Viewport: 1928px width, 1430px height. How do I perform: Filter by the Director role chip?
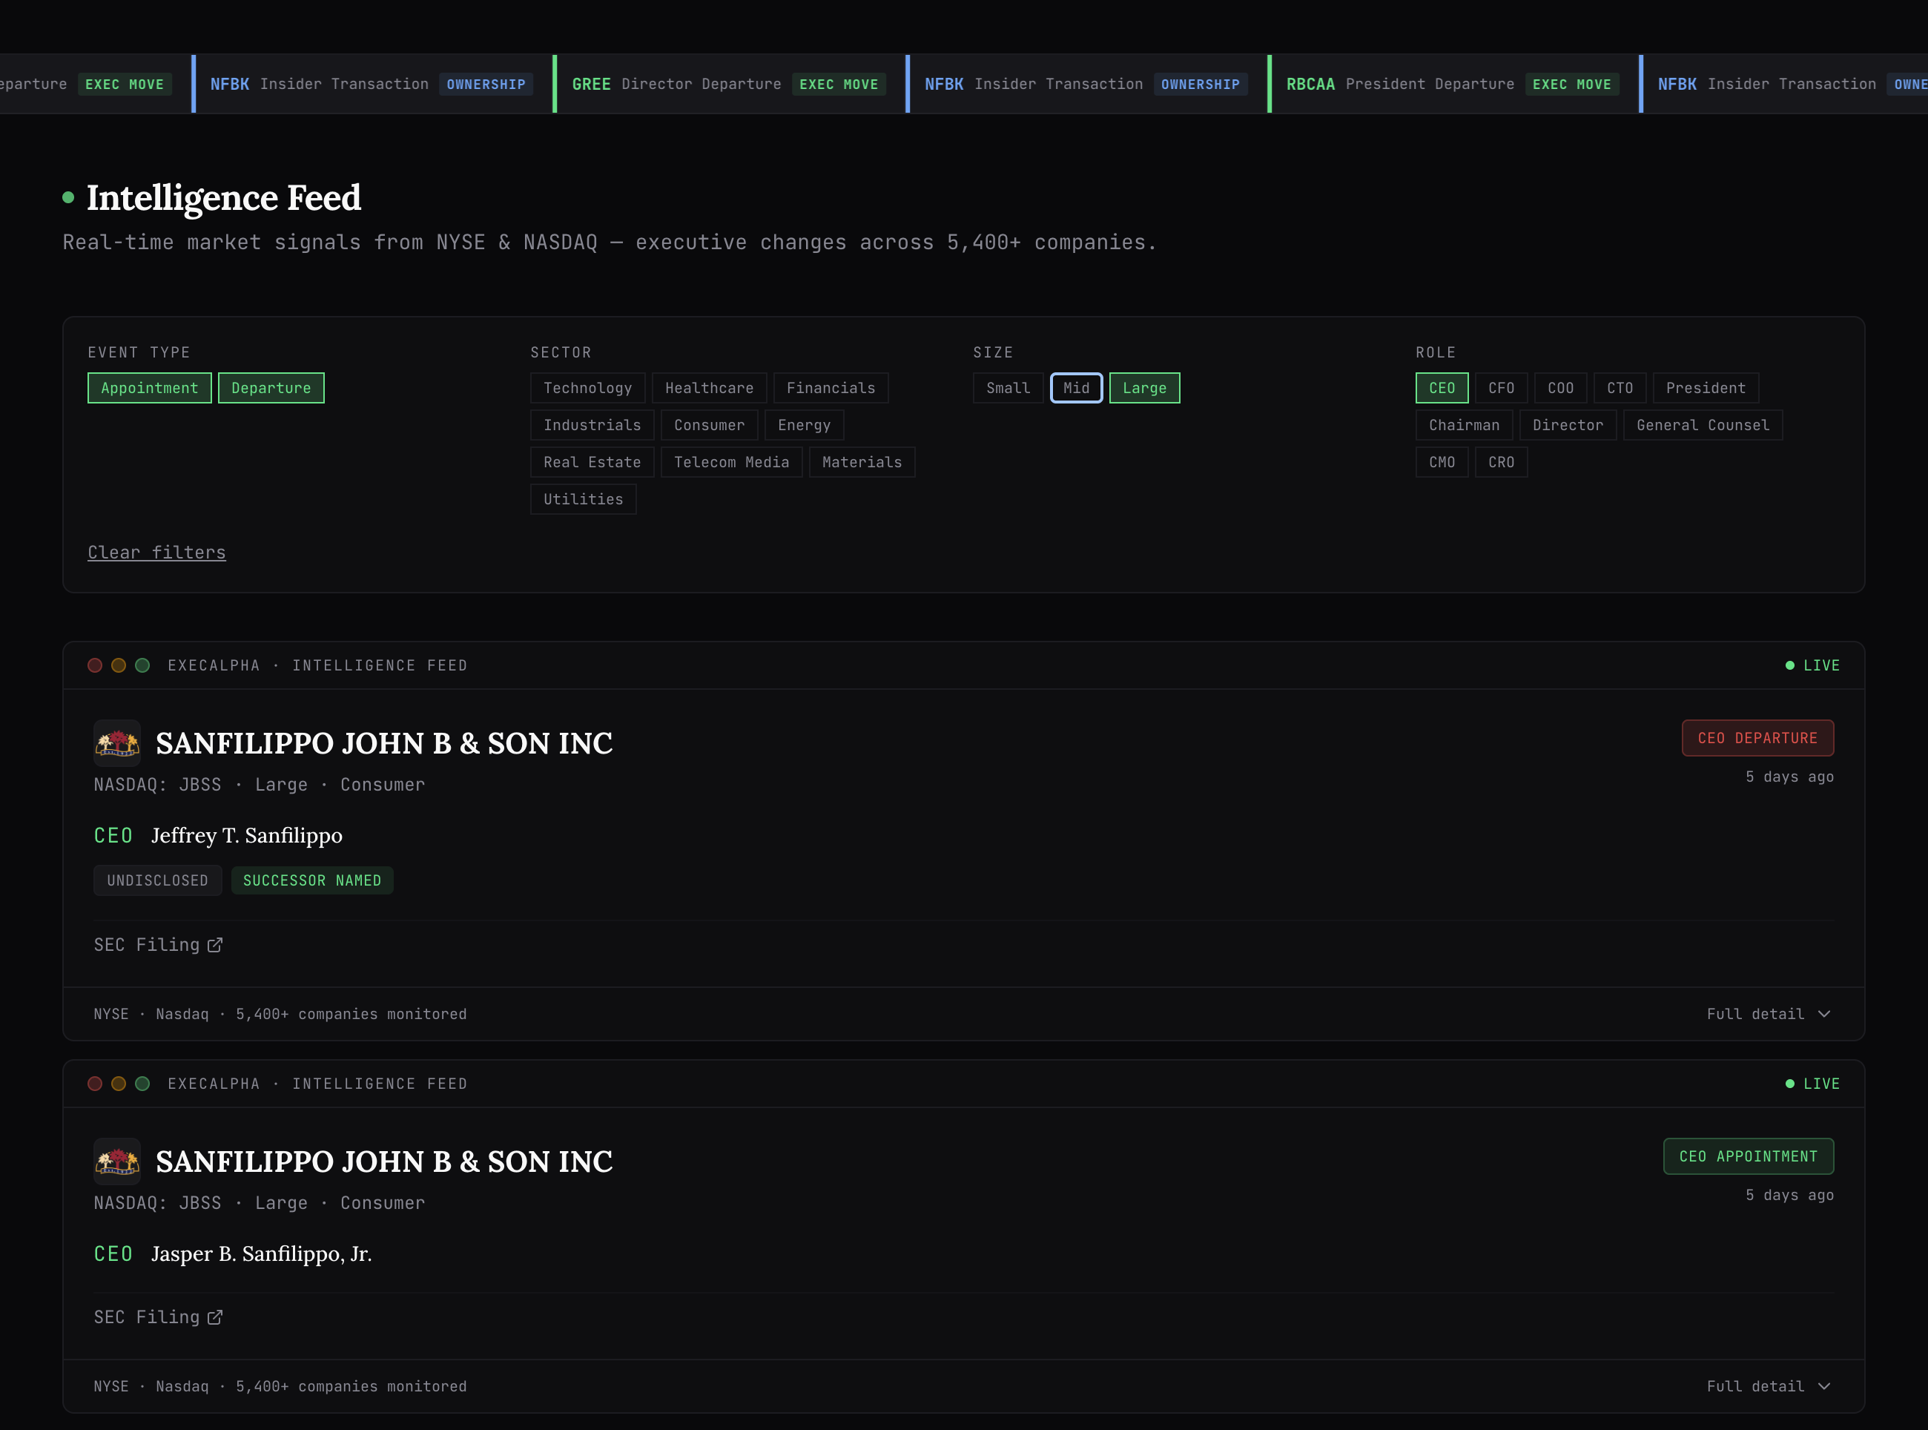pos(1568,425)
